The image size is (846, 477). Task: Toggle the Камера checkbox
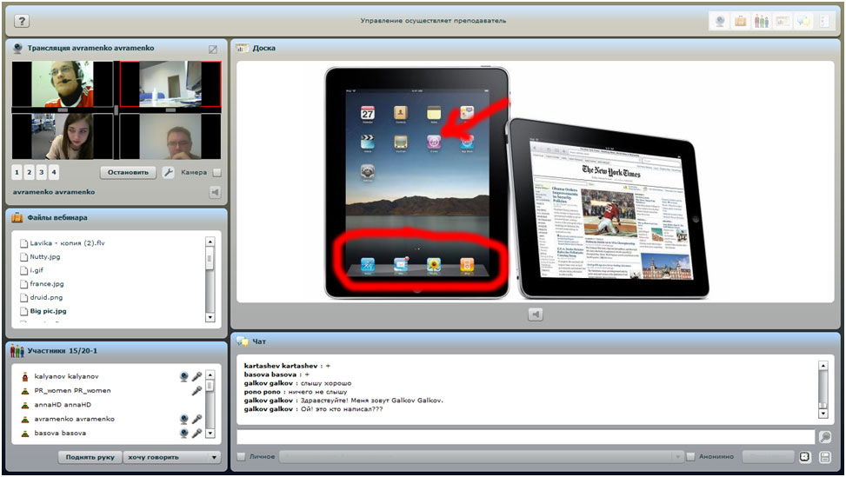(216, 173)
